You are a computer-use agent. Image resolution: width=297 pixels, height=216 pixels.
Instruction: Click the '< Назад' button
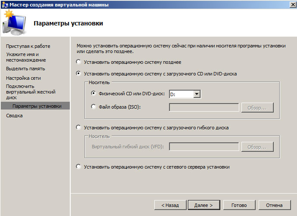point(170,205)
